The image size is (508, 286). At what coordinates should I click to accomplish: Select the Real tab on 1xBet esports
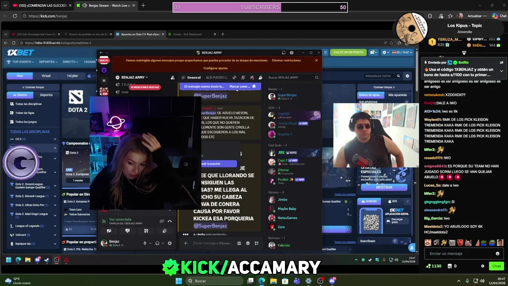[20, 75]
